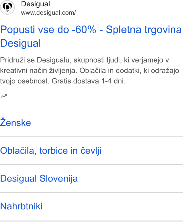Click the Desigual site name above URL
183x222 pixels.
point(35,4)
